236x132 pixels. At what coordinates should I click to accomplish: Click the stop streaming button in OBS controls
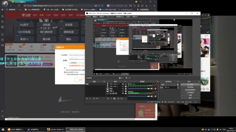[x=190, y=84]
